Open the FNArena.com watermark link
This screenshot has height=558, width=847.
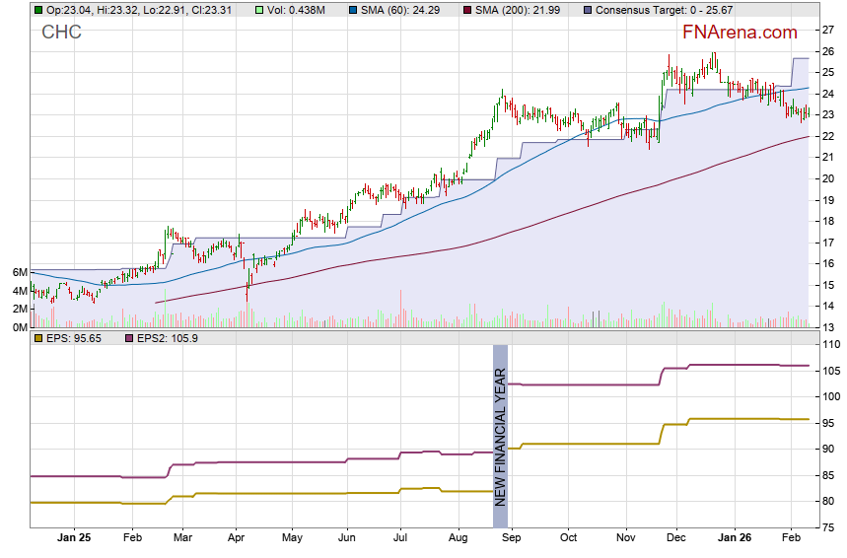click(x=740, y=33)
